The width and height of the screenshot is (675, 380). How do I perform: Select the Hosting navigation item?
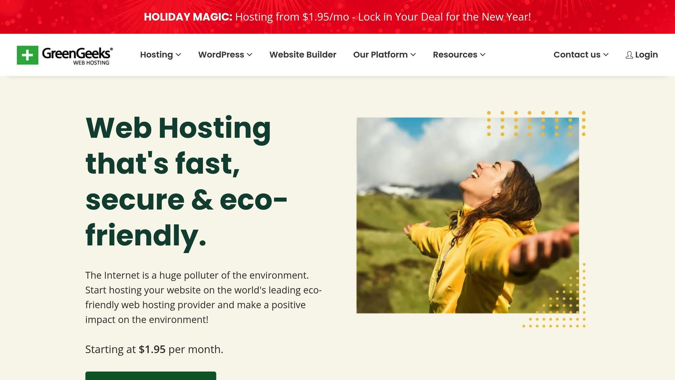click(156, 55)
